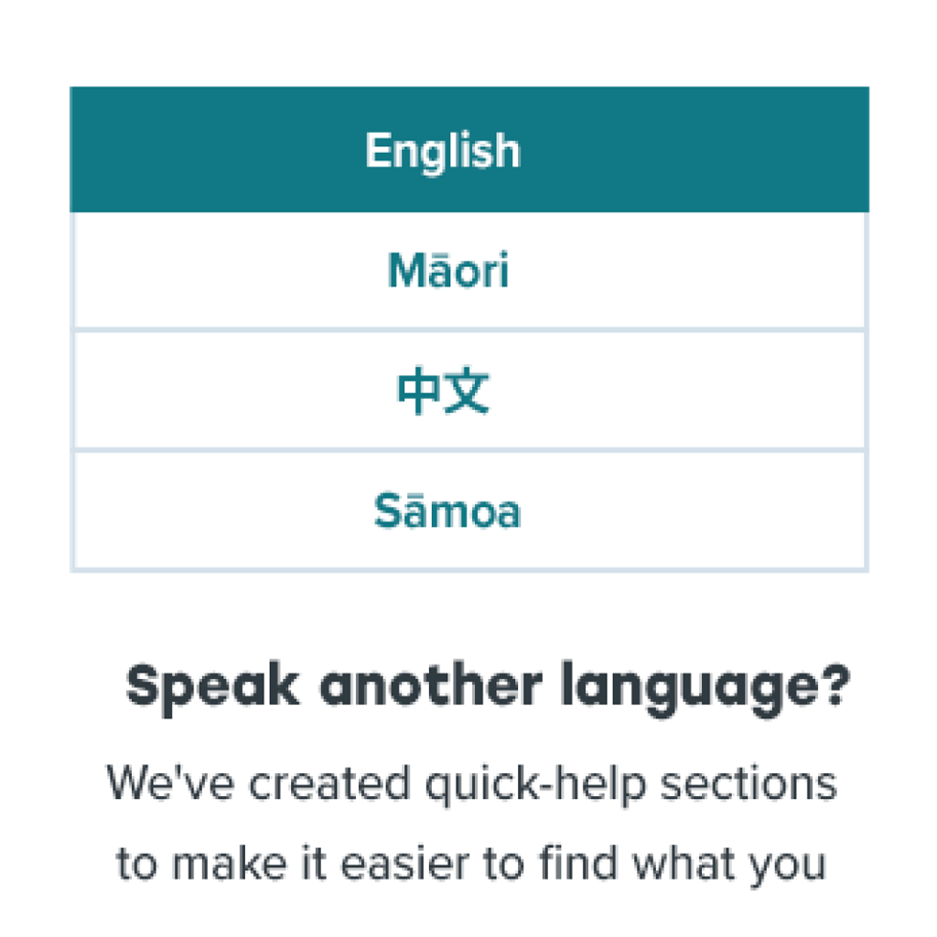The height and width of the screenshot is (937, 937).
Task: Click the 文 character in Chinese option
Action: 468,390
